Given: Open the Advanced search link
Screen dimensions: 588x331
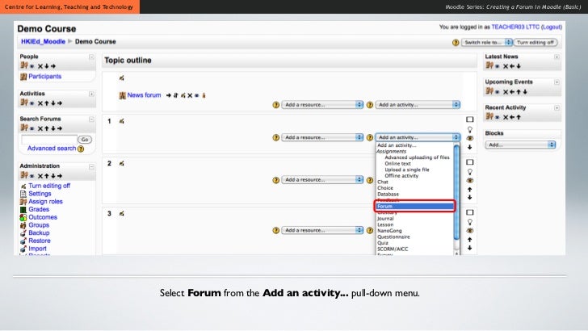Looking at the screenshot, I should pyautogui.click(x=52, y=149).
